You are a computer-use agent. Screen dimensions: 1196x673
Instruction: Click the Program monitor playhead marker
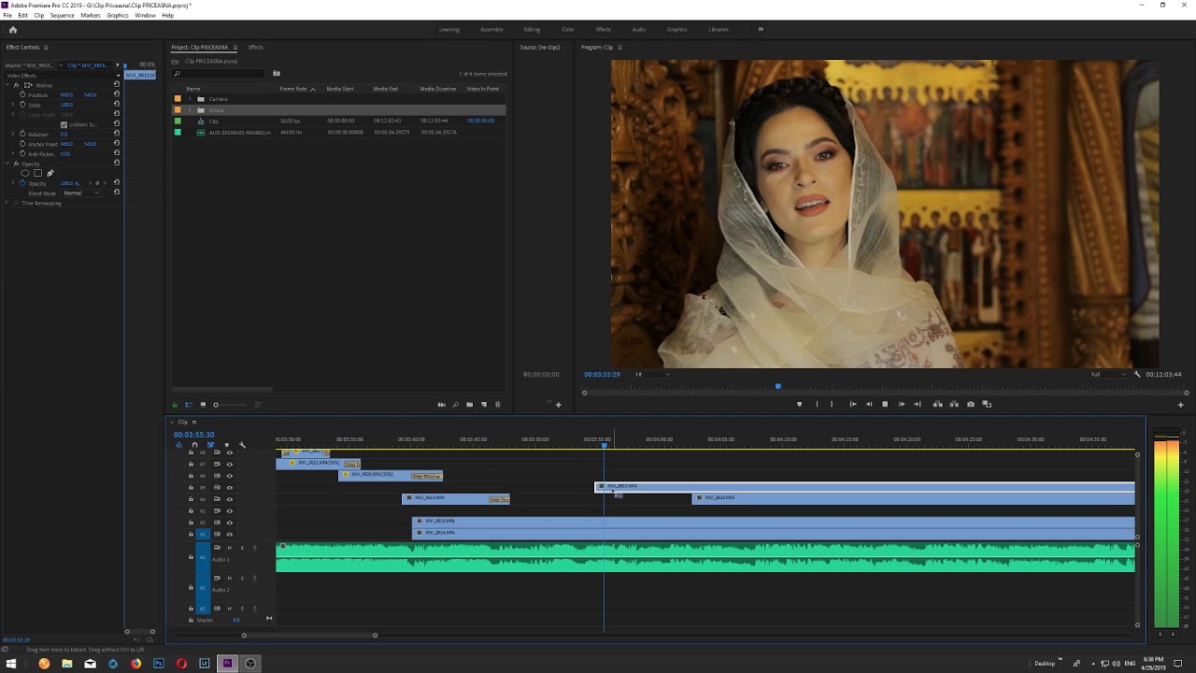(777, 386)
